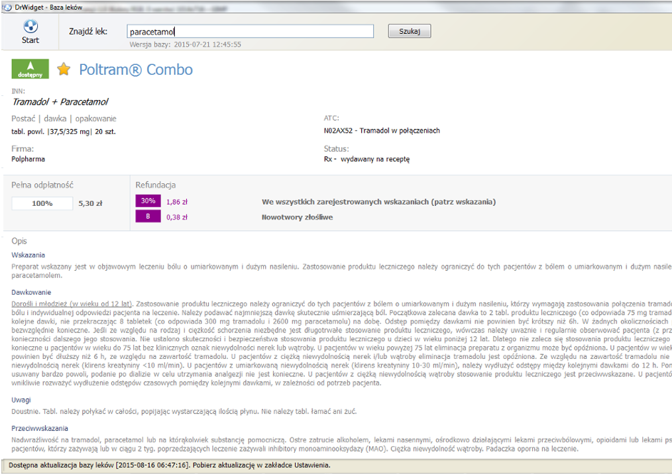Click the Start home icon

click(x=30, y=27)
